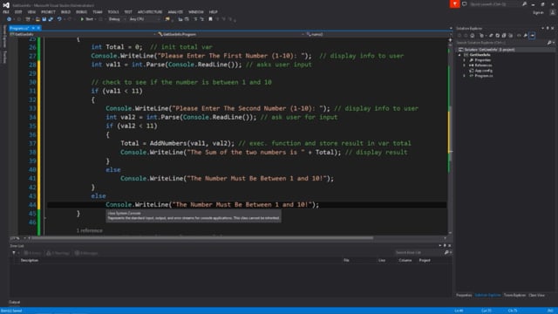Switch to the Class View tab

pyautogui.click(x=537, y=295)
